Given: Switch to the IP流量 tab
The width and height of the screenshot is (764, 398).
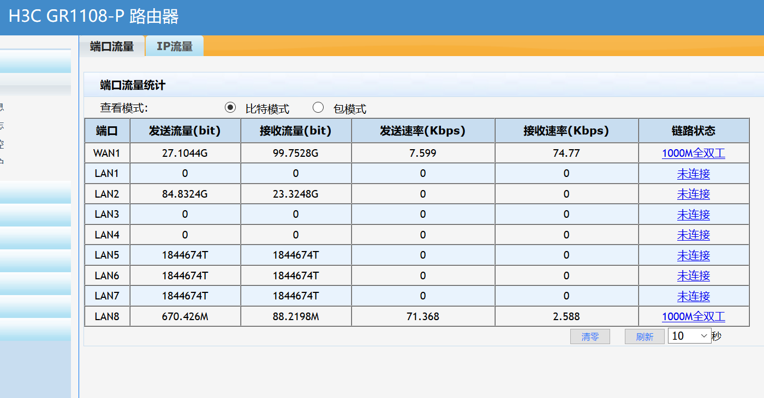Looking at the screenshot, I should click(174, 46).
